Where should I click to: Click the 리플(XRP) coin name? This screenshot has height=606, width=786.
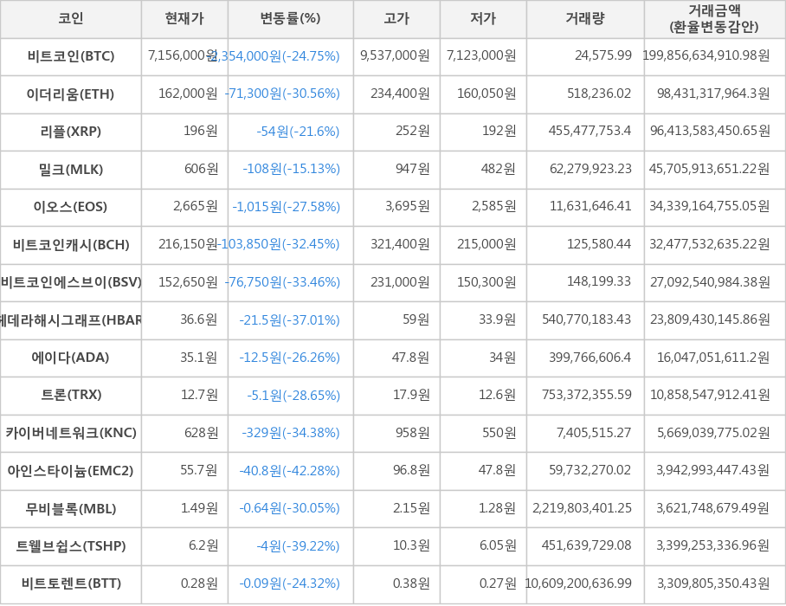71,132
